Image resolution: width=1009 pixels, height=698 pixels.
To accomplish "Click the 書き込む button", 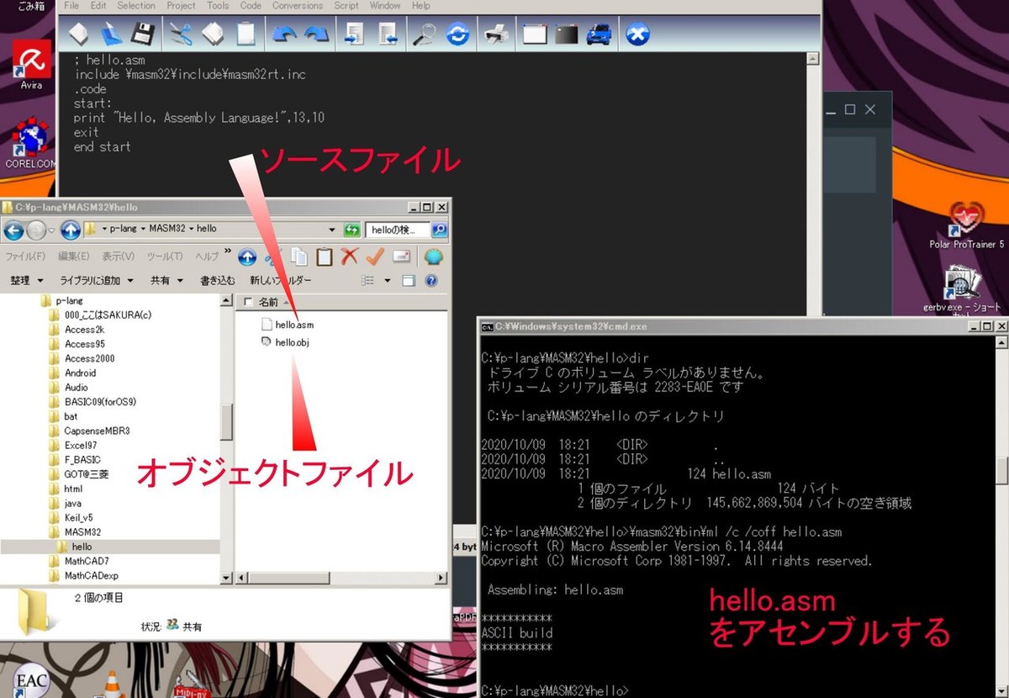I will [218, 280].
